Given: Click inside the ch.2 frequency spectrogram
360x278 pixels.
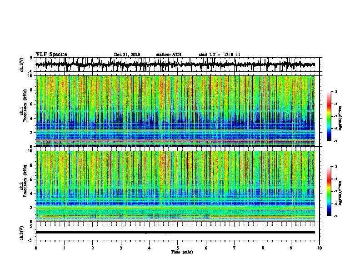Looking at the screenshot, I should pyautogui.click(x=175, y=186).
